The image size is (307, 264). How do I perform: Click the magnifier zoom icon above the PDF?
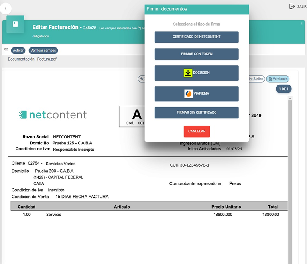[141, 79]
